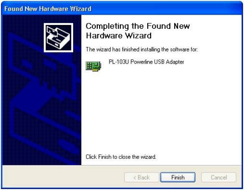
Task: Click the Finish button
Action: pos(178,177)
